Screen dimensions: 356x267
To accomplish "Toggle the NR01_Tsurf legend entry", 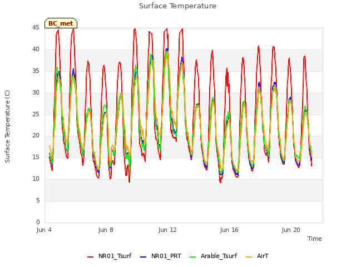I will point(110,256).
